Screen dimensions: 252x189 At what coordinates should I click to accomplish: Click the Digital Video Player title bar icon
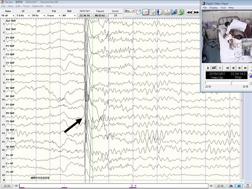tap(203, 3)
